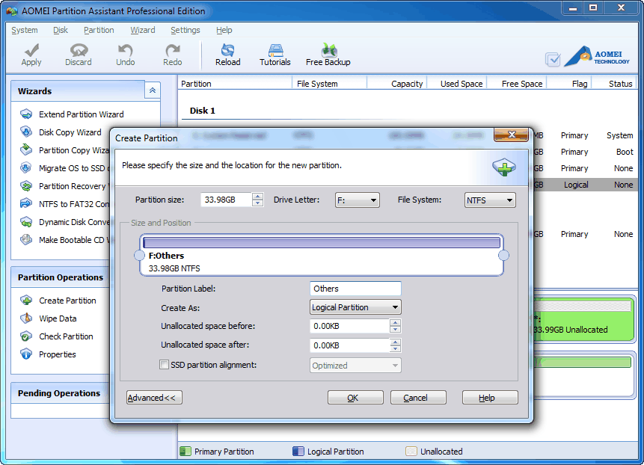Collapse advanced options with Advanced<< button

click(x=154, y=398)
